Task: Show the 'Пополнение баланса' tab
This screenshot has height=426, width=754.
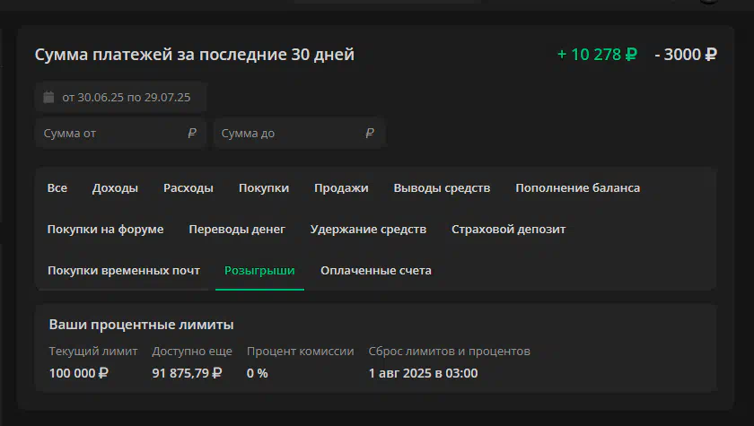Action: [577, 187]
